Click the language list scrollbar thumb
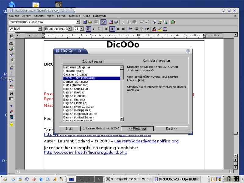 [122, 74]
